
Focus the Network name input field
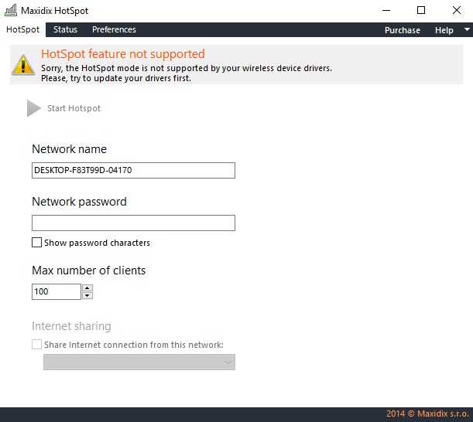click(x=133, y=171)
